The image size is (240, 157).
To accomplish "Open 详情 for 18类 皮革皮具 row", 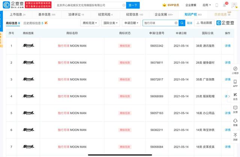I will (228, 147).
